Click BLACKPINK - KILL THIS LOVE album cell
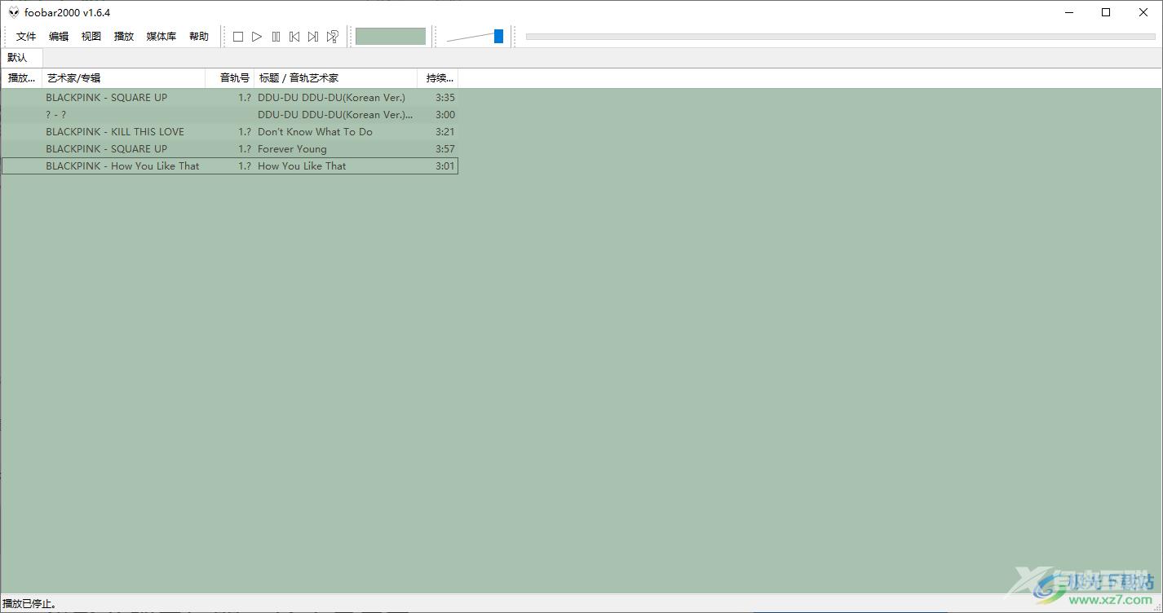The width and height of the screenshot is (1163, 613). pos(115,132)
